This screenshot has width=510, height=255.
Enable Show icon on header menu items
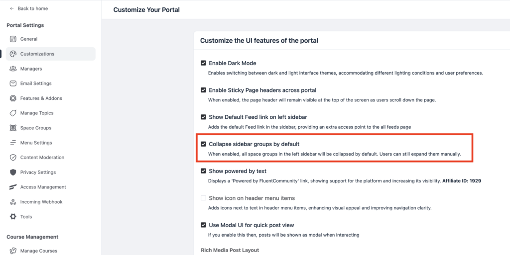pos(203,198)
